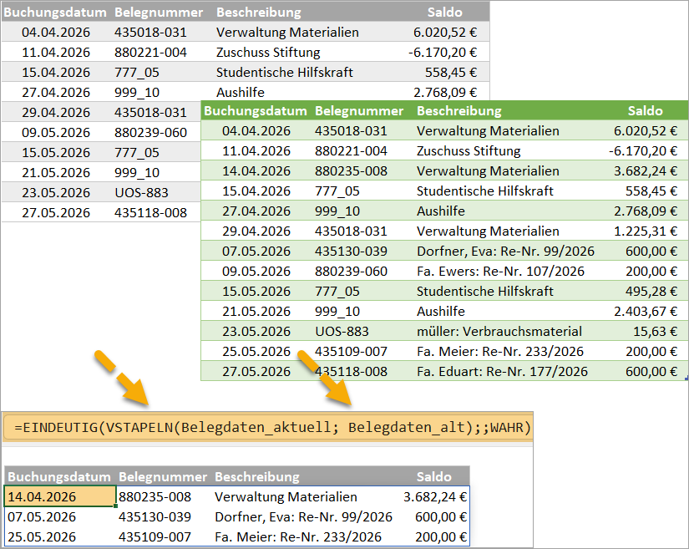Click the 2.403,67 € Aushilfe amount
This screenshot has height=549, width=689.
pyautogui.click(x=646, y=311)
